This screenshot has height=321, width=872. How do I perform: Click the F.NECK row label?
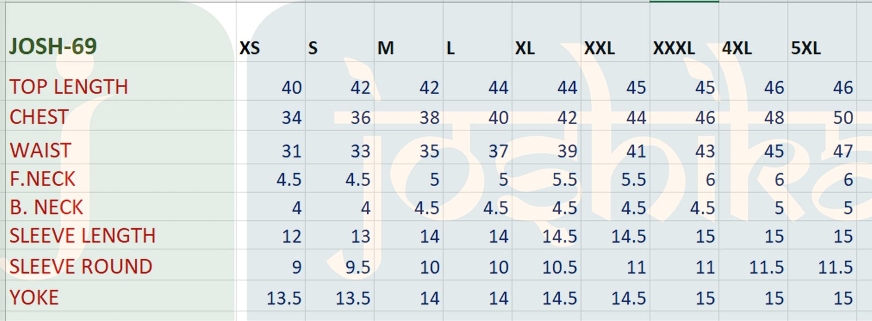[x=43, y=179]
